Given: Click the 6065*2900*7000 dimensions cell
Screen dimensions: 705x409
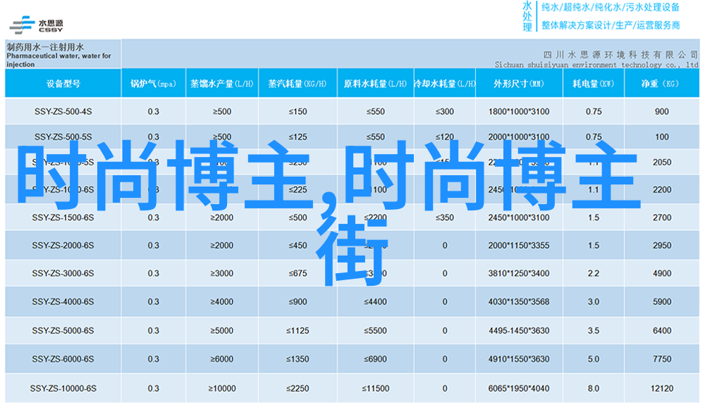Looking at the screenshot, I should click(518, 389).
